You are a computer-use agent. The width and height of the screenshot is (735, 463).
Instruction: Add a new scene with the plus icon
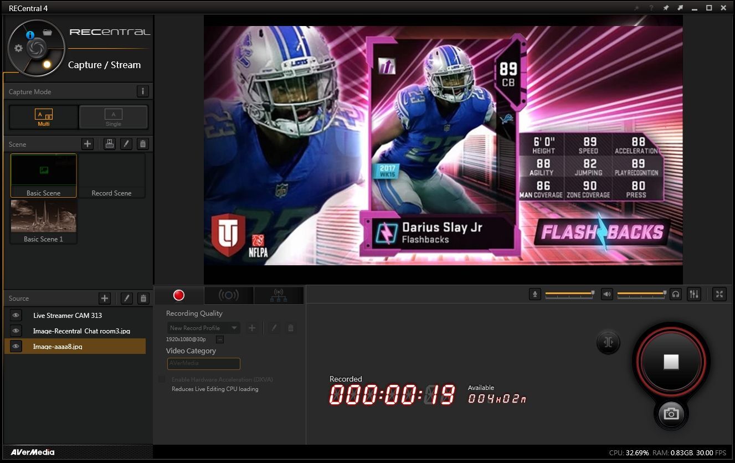88,144
